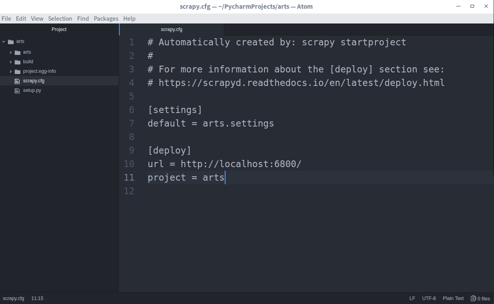Select the setup.py file icon in tree
Image resolution: width=494 pixels, height=304 pixels.
17,90
